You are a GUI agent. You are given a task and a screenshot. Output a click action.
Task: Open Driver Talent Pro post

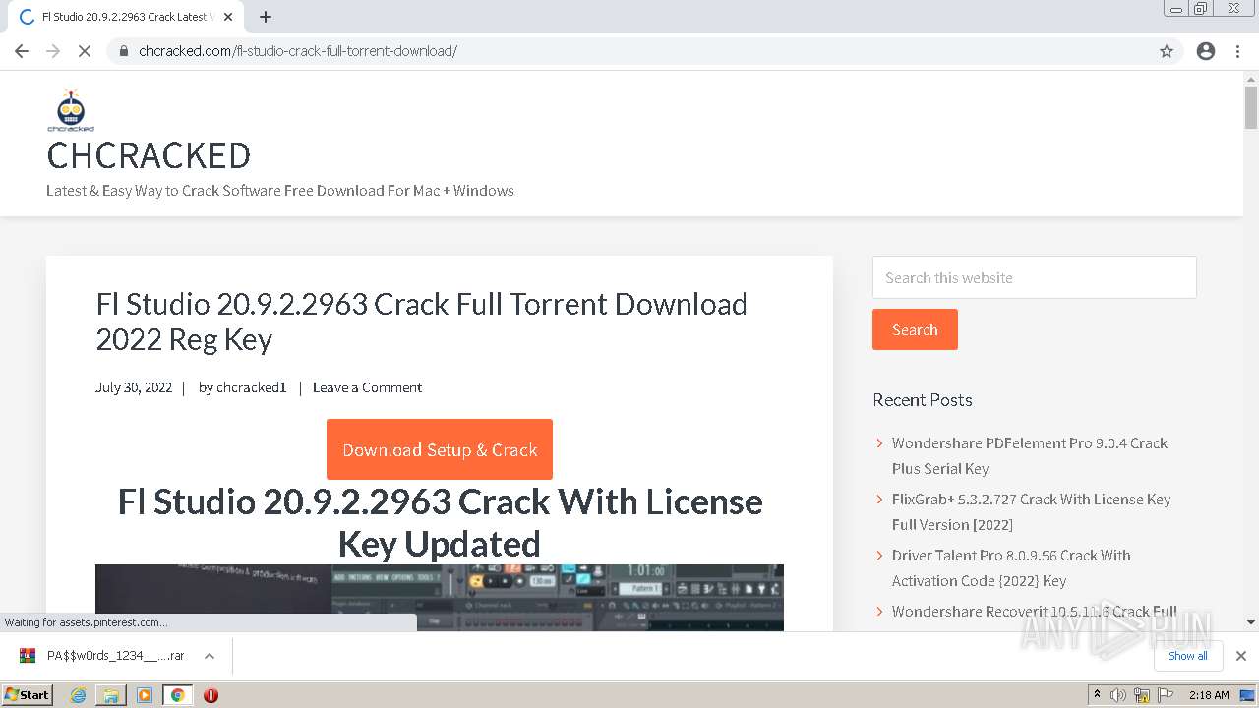(1011, 567)
